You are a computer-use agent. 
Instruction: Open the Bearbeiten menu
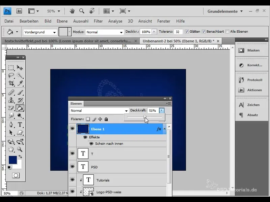click(29, 21)
